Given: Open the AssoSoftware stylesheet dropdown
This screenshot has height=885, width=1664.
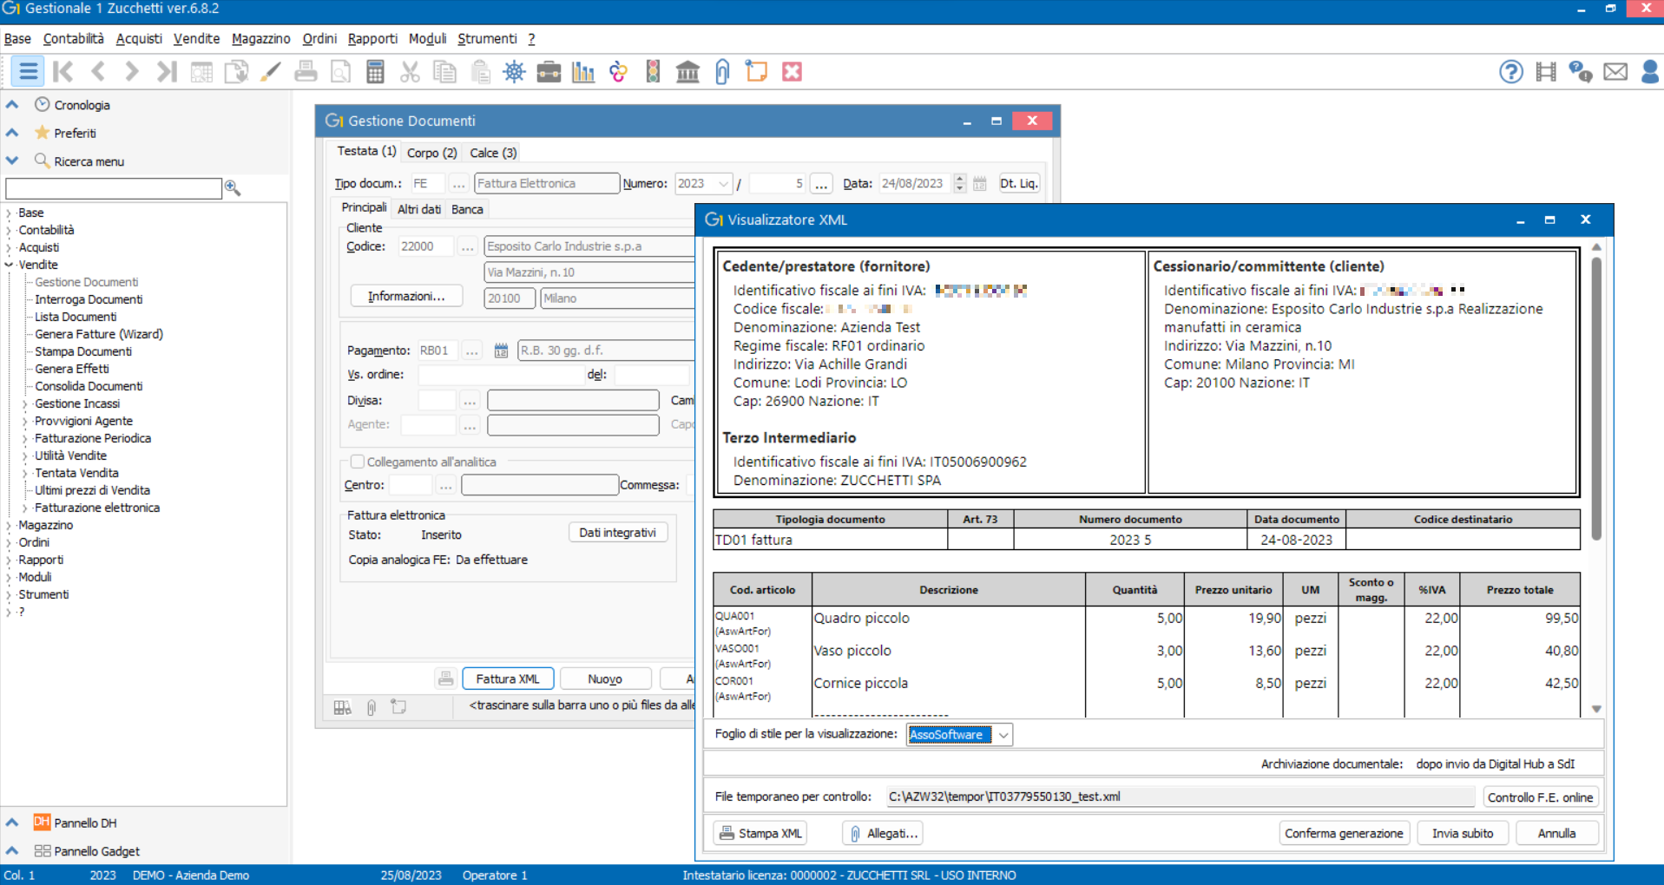Looking at the screenshot, I should coord(1003,734).
